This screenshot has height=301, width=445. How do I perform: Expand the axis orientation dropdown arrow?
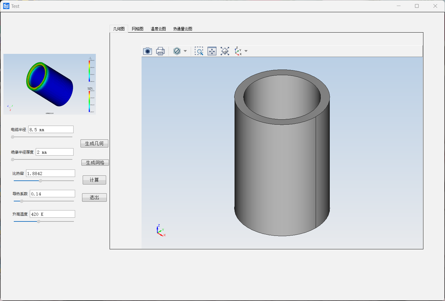click(x=246, y=51)
